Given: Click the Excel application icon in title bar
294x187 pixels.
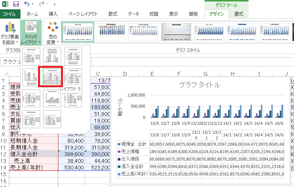Looking at the screenshot, I should click(5, 4).
